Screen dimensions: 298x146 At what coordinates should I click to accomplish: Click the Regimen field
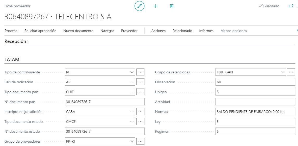point(255,131)
